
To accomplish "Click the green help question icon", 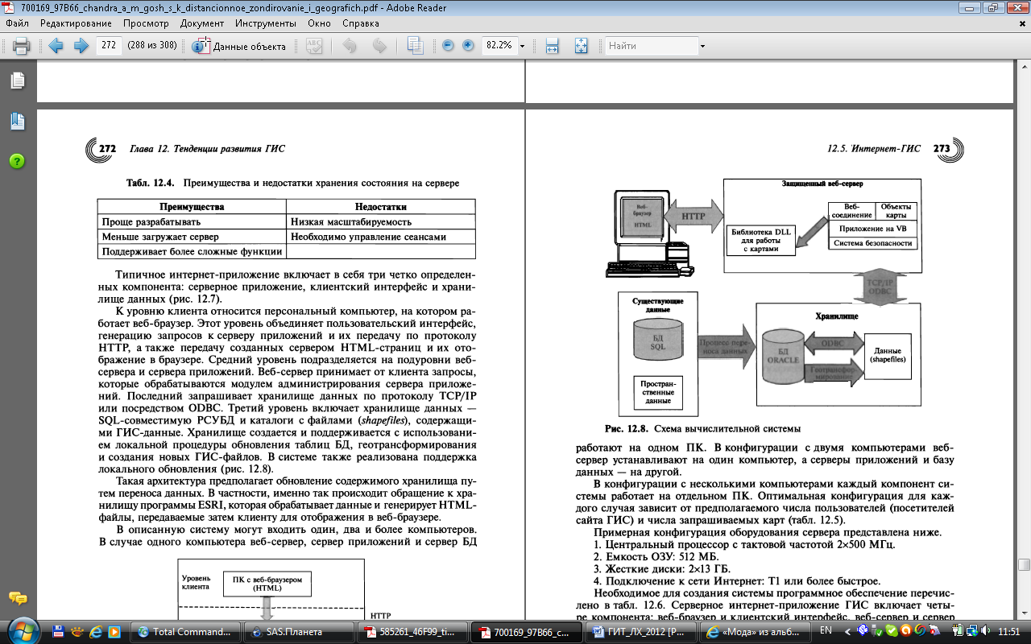I will tap(17, 161).
